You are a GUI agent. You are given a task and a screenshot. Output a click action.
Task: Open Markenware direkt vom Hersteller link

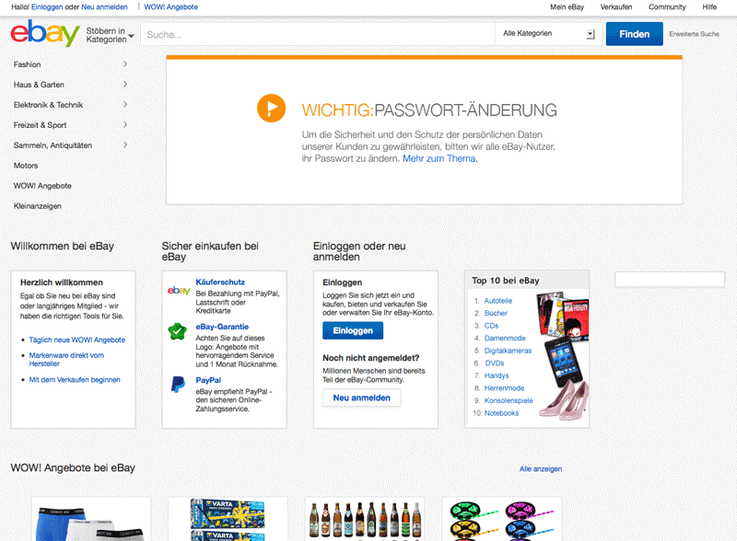coord(66,360)
